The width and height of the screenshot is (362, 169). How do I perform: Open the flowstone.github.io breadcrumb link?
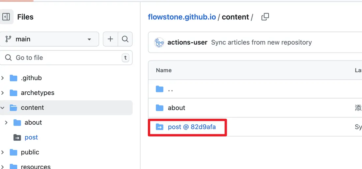pyautogui.click(x=182, y=17)
